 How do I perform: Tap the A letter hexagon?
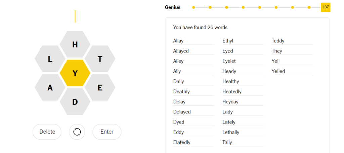(x=50, y=88)
